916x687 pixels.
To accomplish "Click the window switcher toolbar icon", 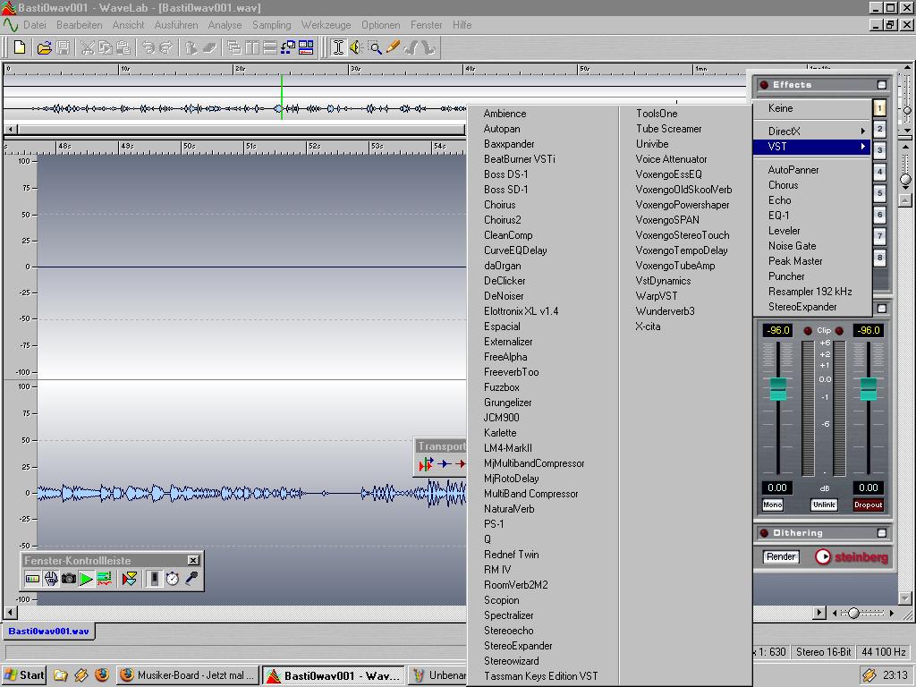I will (288, 47).
